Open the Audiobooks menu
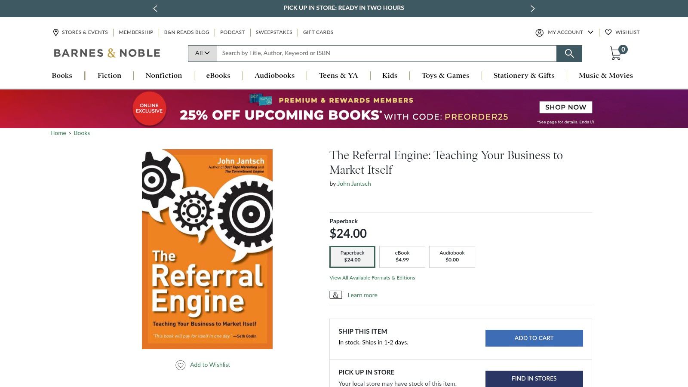The image size is (688, 387). pos(274,75)
